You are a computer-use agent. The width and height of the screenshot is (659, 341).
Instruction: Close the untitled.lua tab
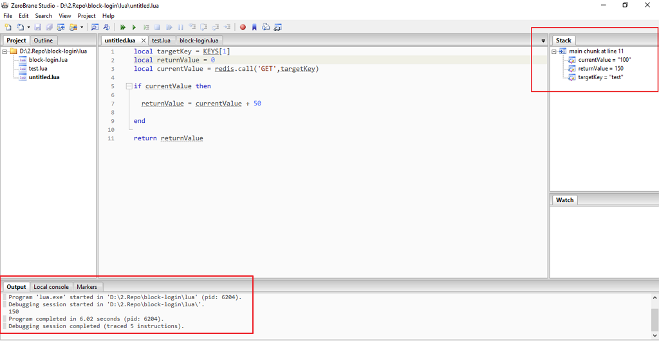144,41
